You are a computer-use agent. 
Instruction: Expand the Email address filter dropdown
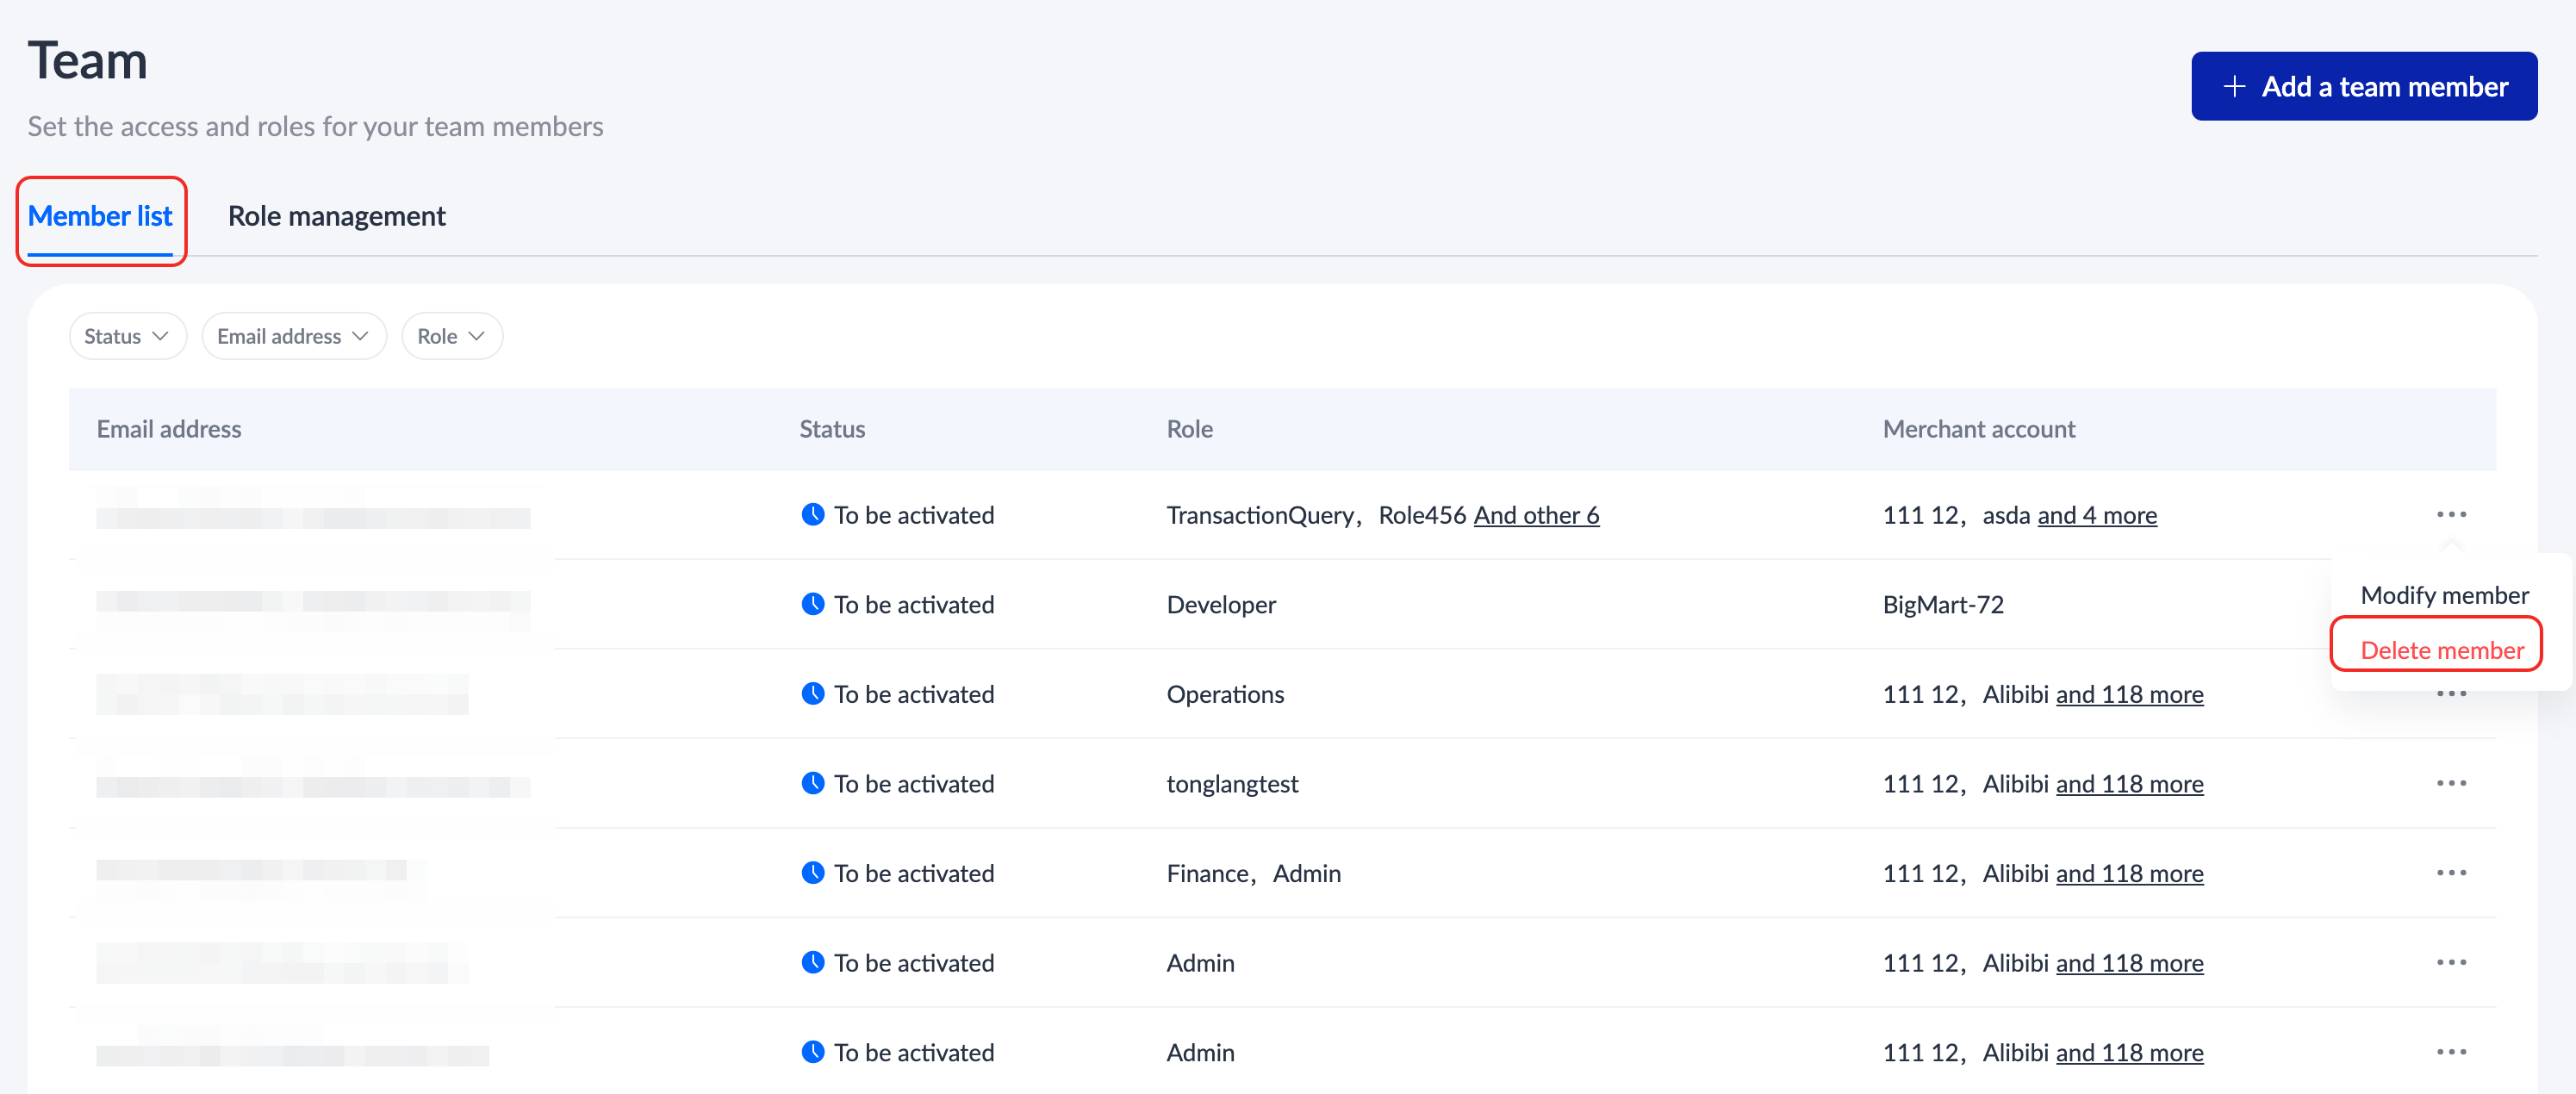pyautogui.click(x=293, y=336)
